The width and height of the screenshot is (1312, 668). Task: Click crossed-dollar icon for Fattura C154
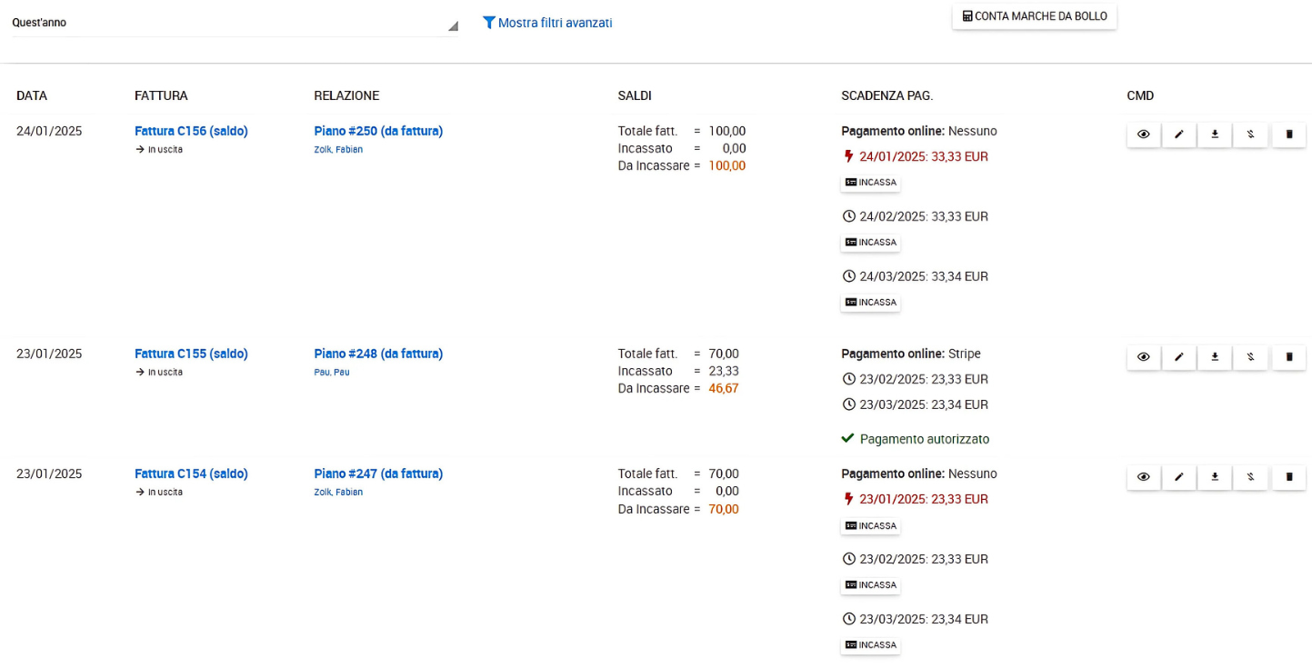pos(1251,477)
